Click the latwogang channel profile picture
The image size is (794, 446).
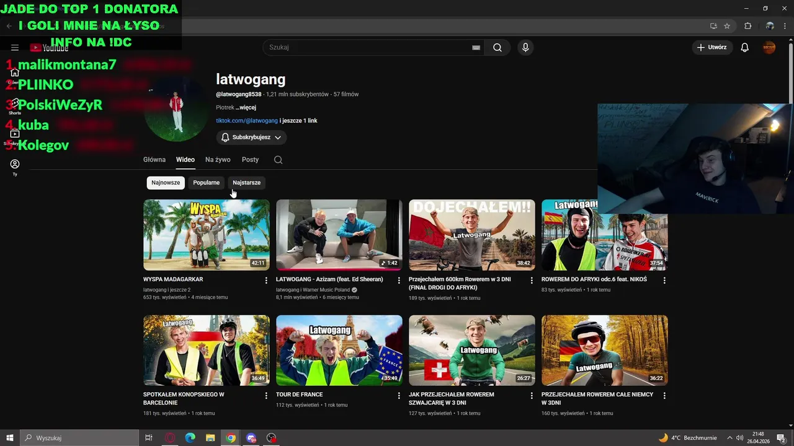click(x=176, y=110)
